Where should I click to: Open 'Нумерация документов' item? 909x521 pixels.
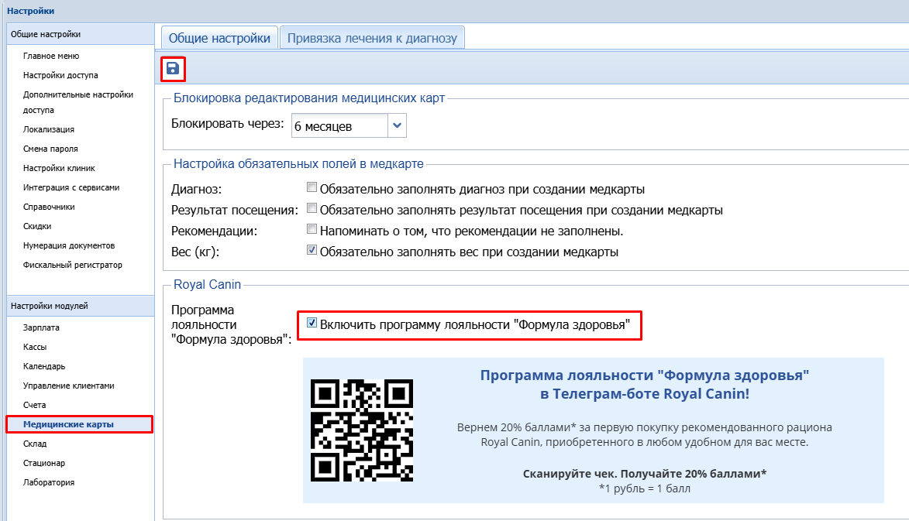(x=69, y=245)
